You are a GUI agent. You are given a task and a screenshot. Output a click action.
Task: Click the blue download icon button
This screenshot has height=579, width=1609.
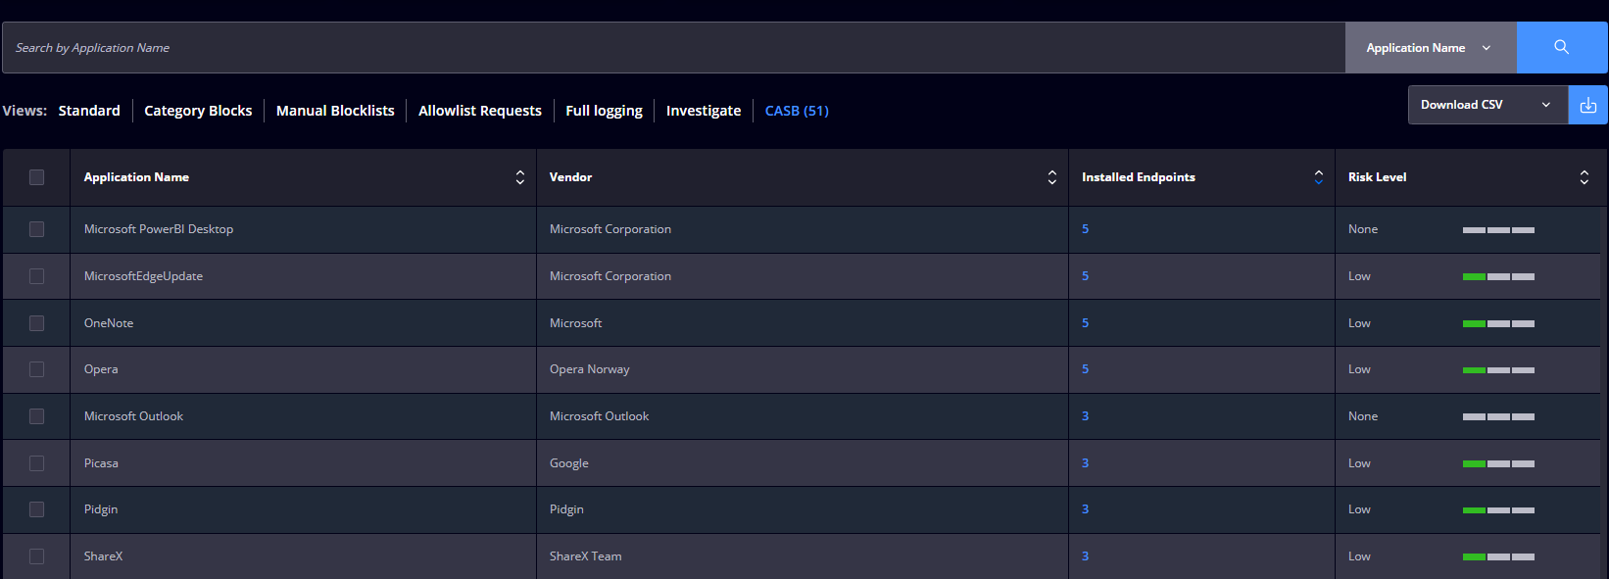point(1588,105)
